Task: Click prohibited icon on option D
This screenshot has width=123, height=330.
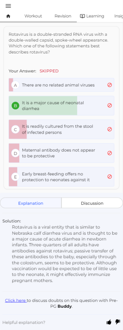Action: click(109, 153)
